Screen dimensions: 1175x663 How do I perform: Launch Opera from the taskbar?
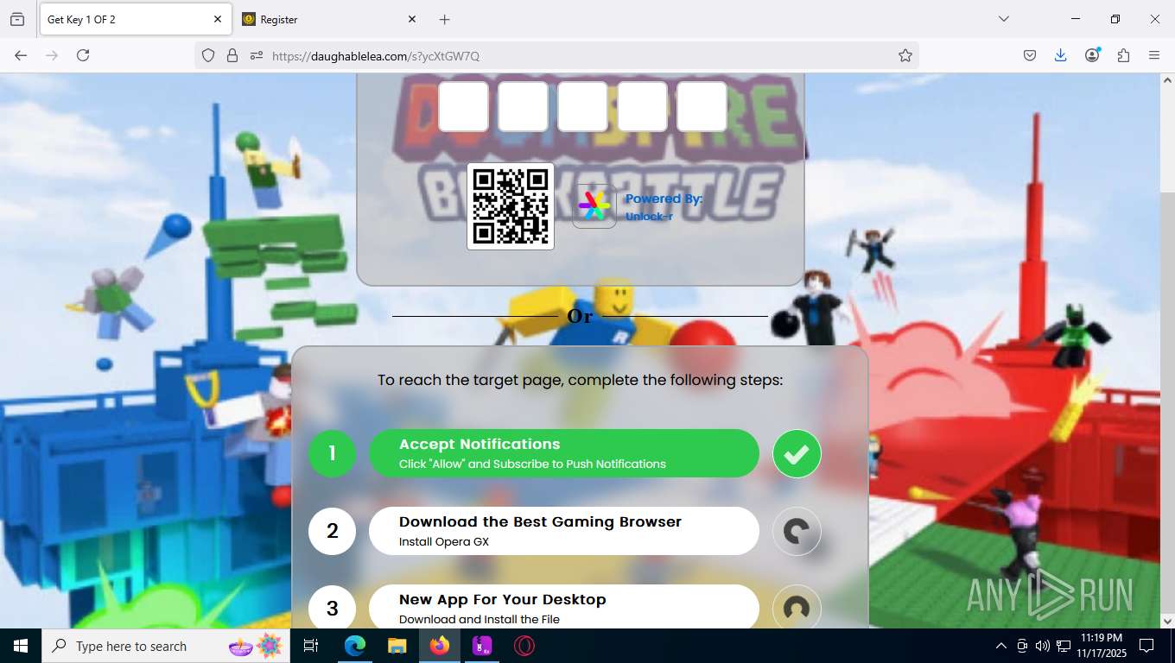[x=524, y=646]
